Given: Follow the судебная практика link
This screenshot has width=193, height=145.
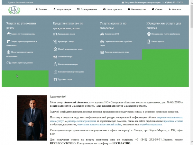Looking at the screenshot, I should [x=151, y=125].
